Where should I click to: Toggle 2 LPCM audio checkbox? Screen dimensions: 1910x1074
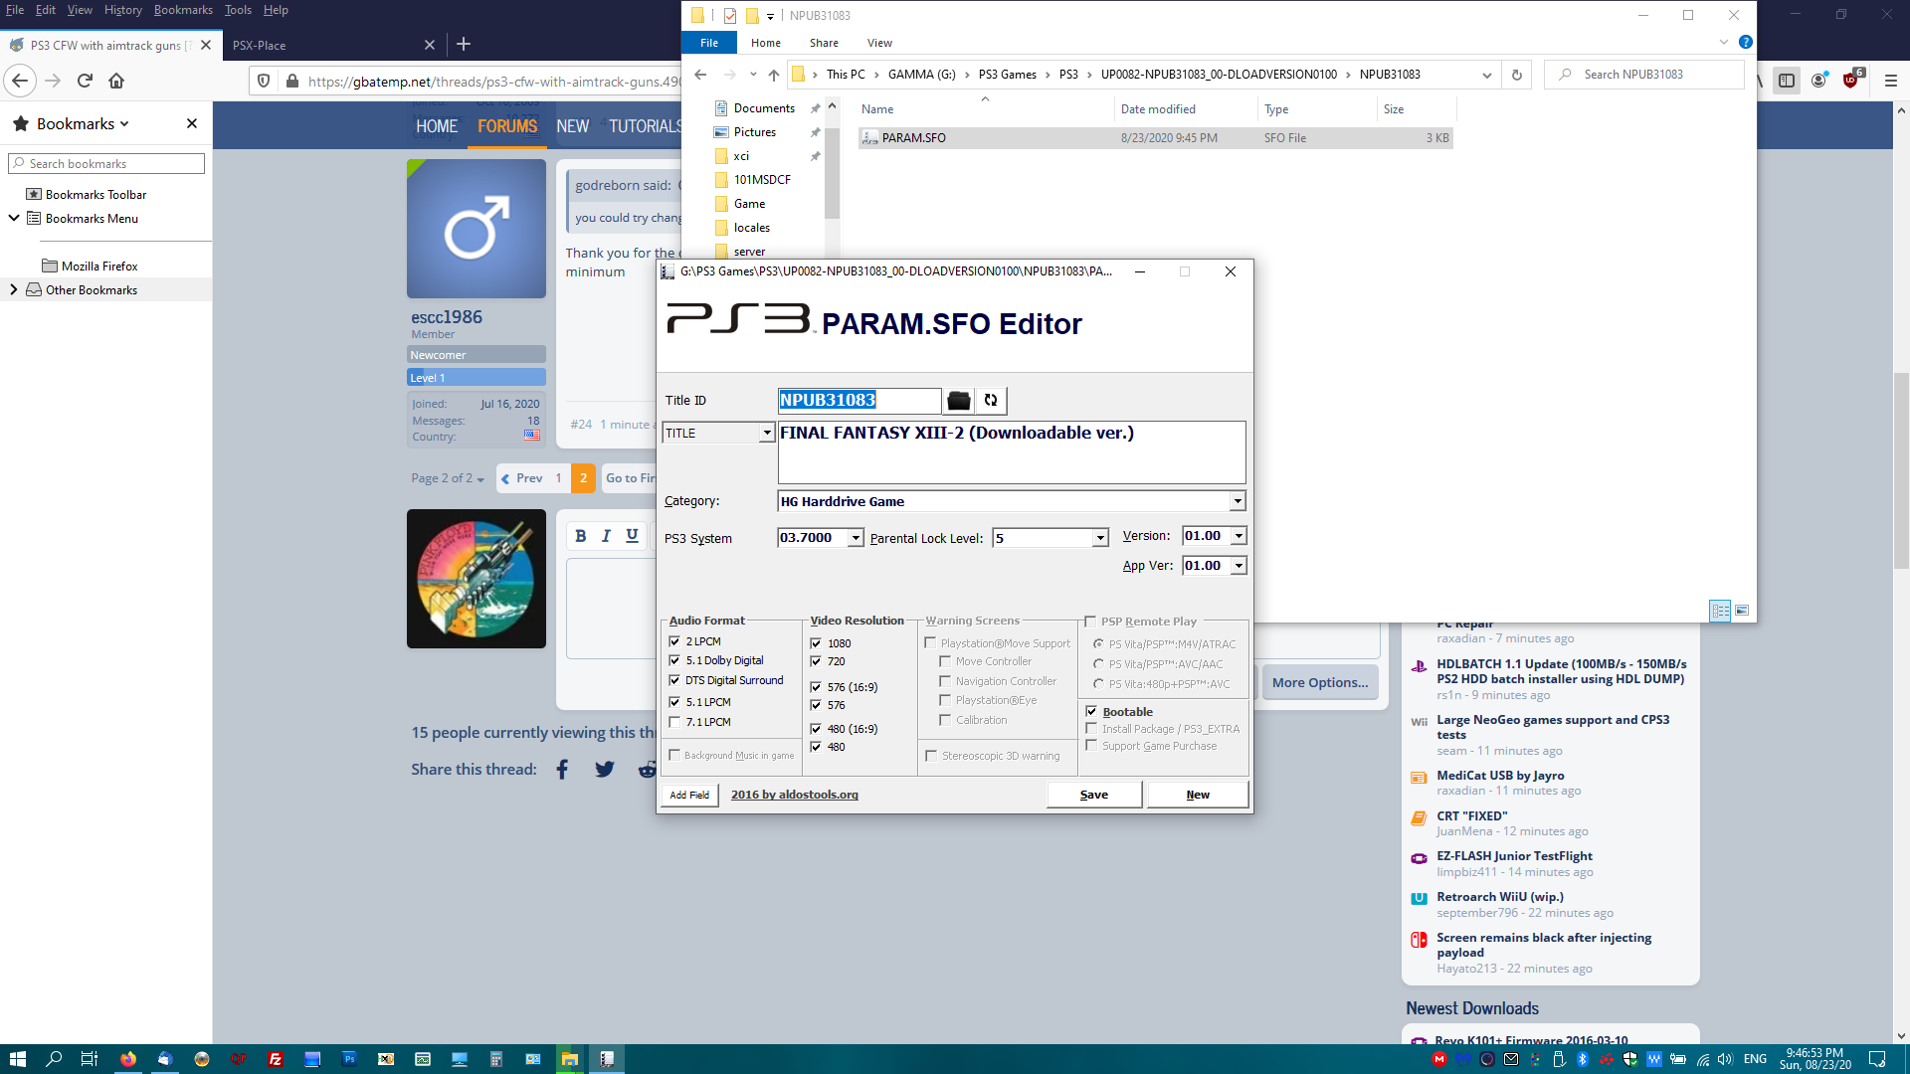(x=675, y=641)
